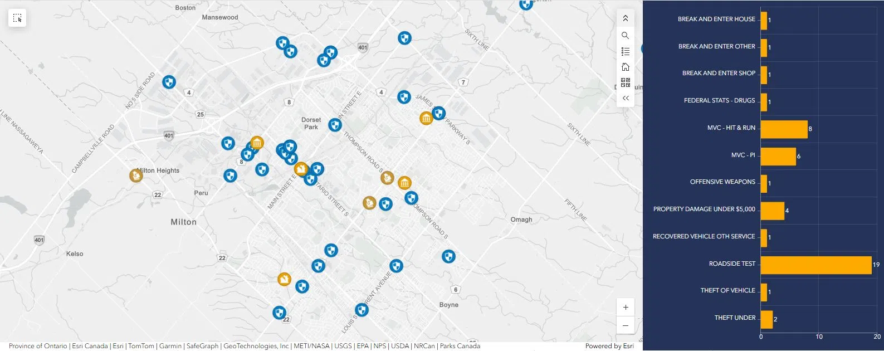Screen dimensions: 884x351
Task: Click the Province of Ontario attribution text
Action: point(38,346)
